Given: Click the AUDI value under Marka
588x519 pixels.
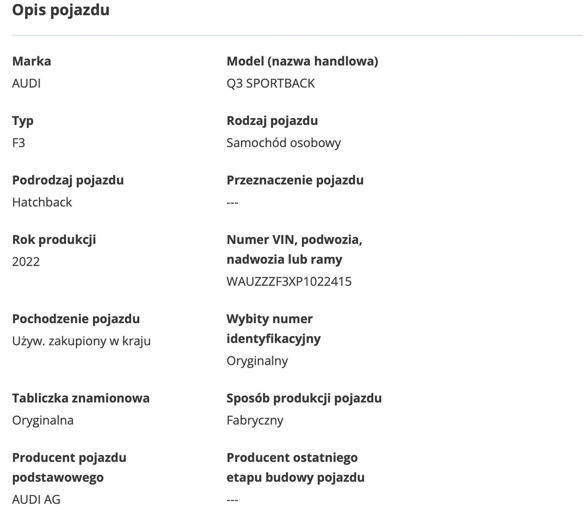Looking at the screenshot, I should coord(26,83).
